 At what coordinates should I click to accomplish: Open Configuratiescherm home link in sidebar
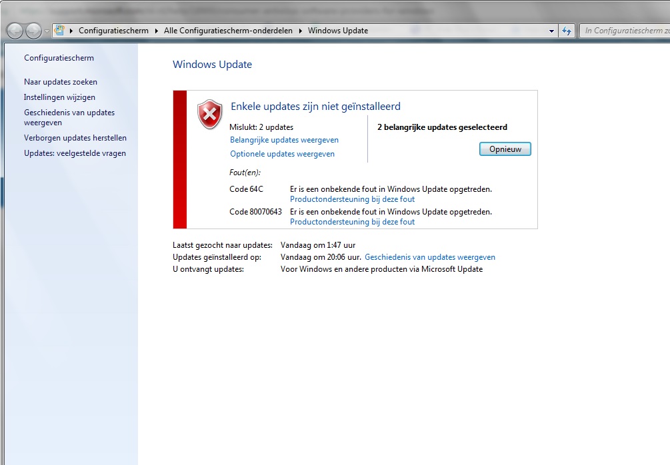click(x=59, y=58)
